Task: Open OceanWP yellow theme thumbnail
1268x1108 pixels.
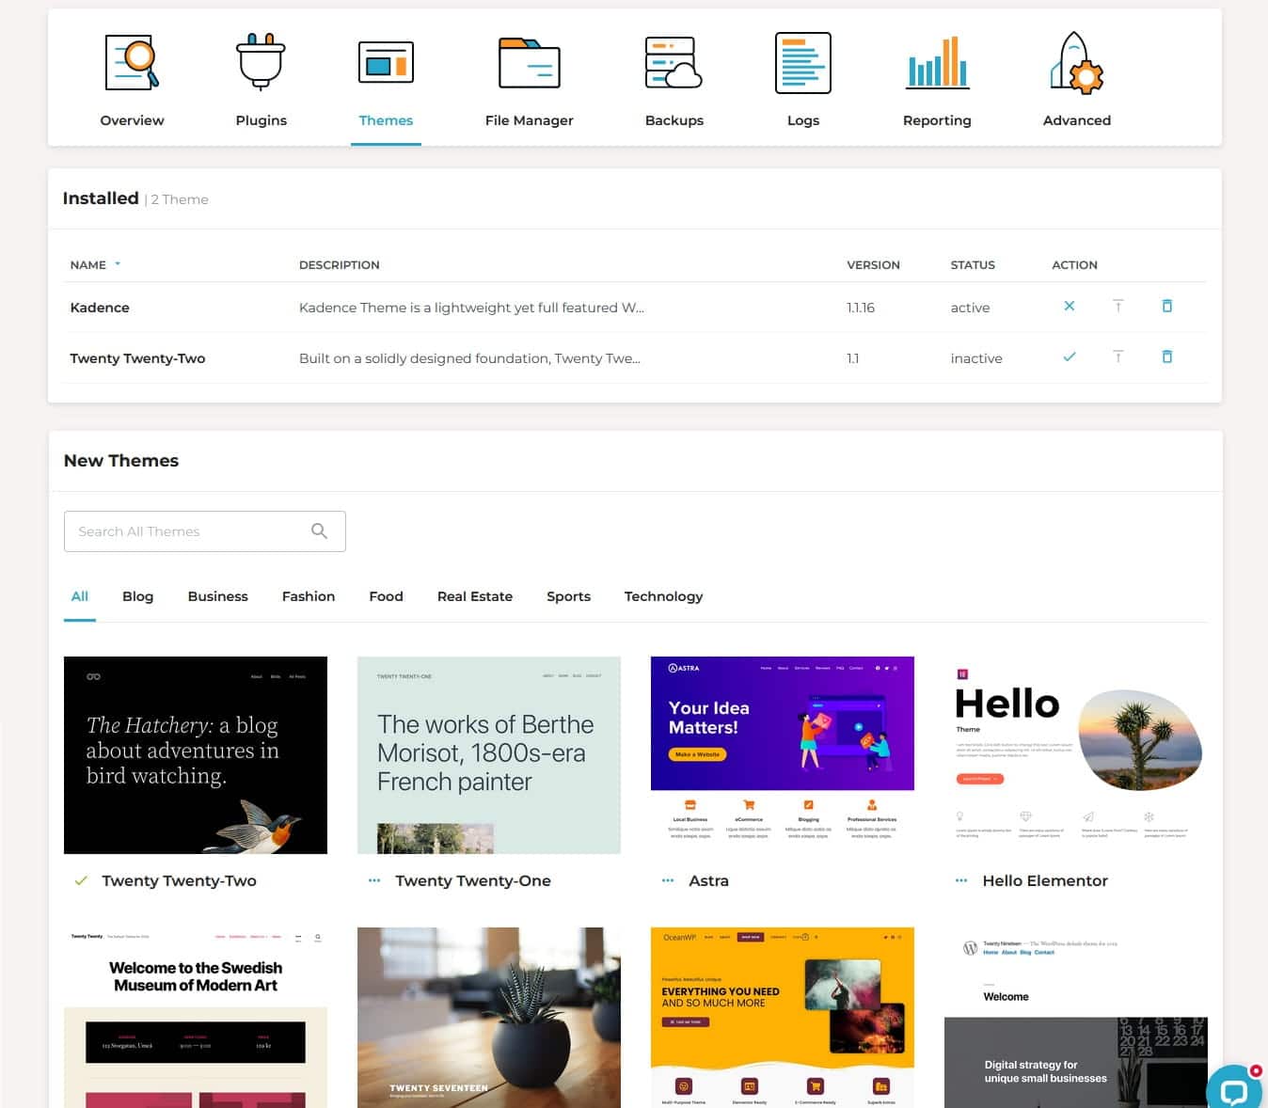Action: tap(783, 1018)
